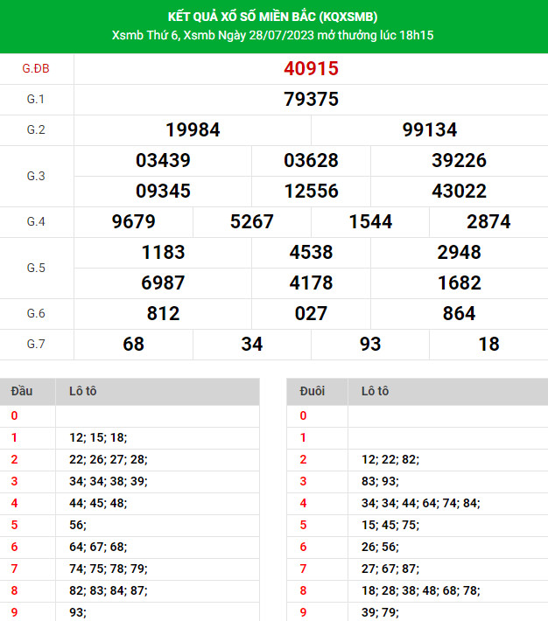Select the Đuôi row 39; 79;

pos(418,612)
